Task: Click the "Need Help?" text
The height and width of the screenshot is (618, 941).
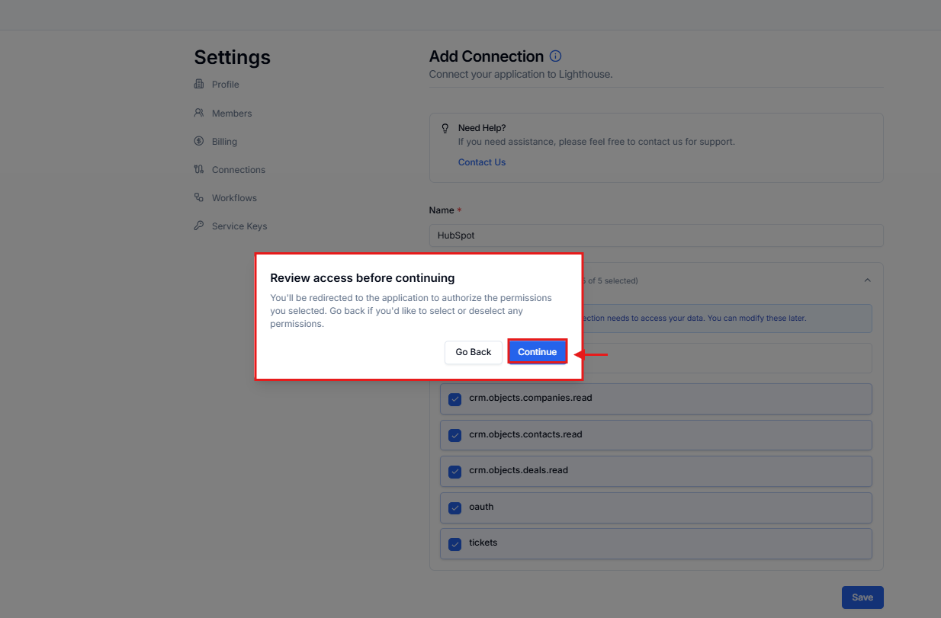Action: (482, 128)
